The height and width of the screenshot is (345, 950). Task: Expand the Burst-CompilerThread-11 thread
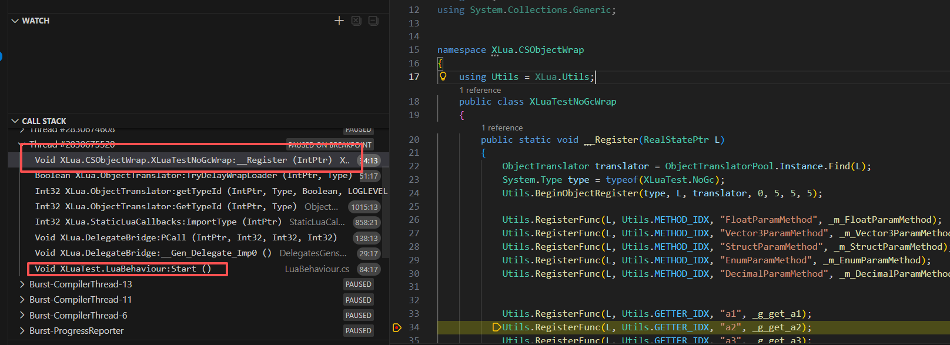(22, 300)
